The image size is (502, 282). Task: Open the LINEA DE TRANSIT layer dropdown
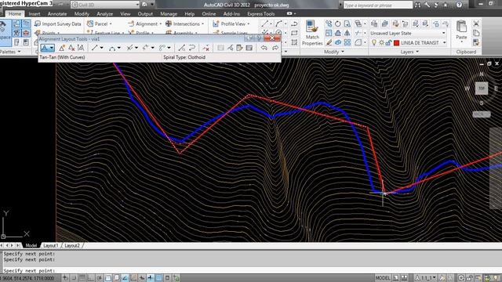point(445,42)
